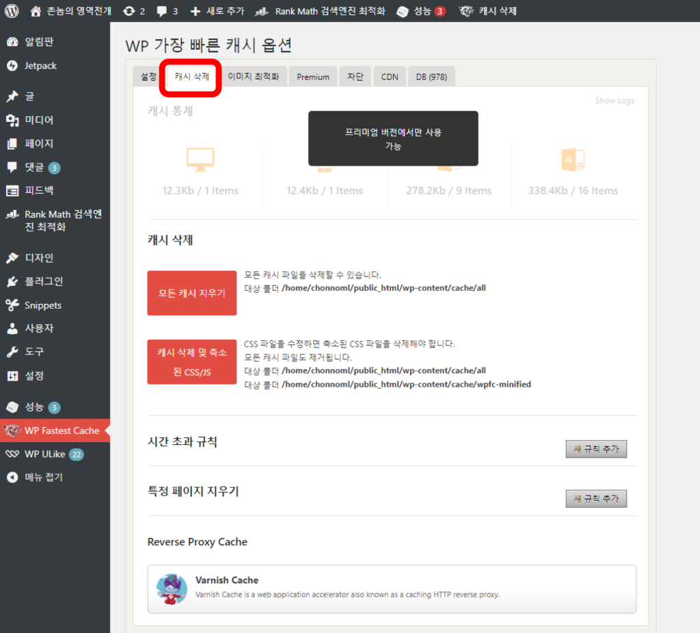Open 디자인 brush icon in sidebar

click(x=12, y=258)
